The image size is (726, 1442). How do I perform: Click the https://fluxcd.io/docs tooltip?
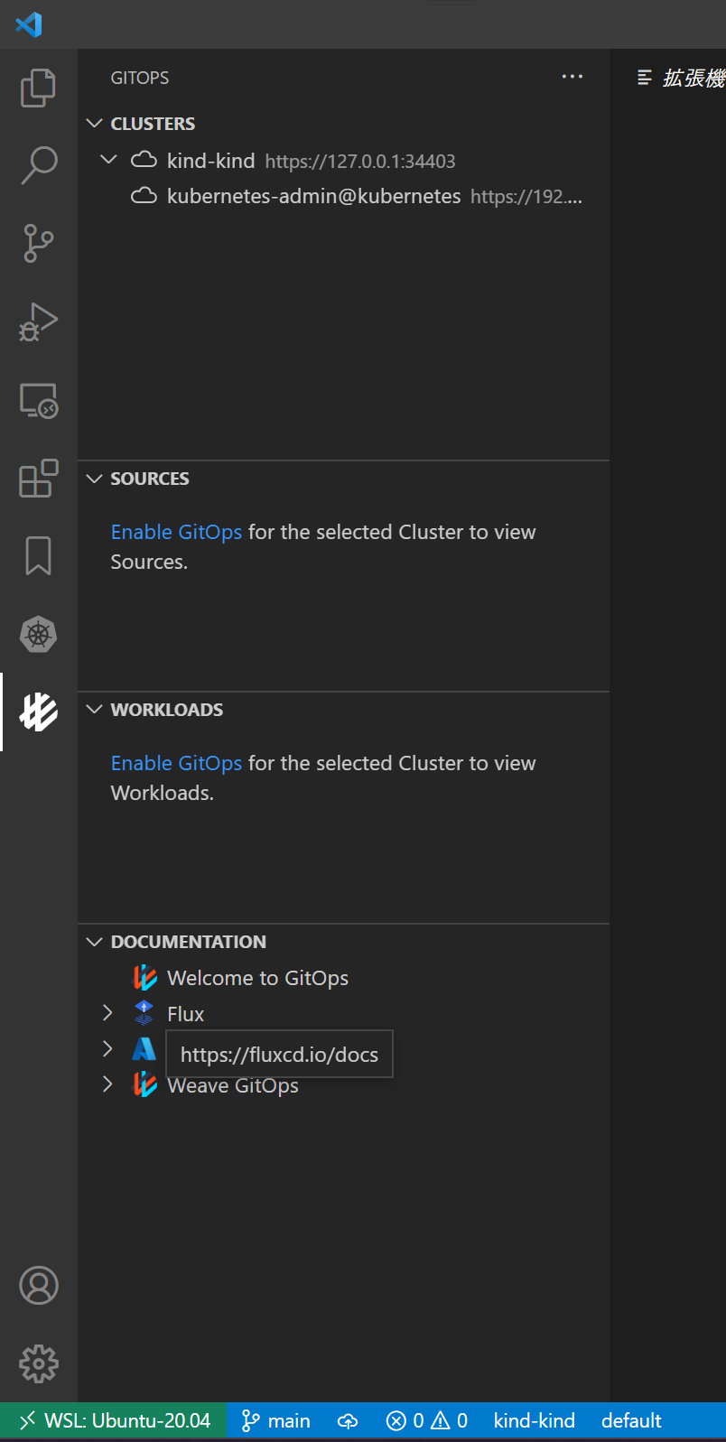tap(279, 1054)
